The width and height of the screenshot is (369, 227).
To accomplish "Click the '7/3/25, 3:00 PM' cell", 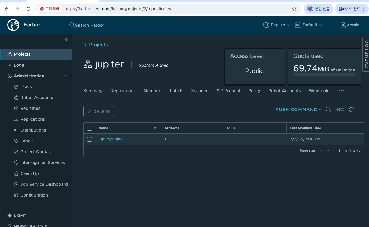I will click(x=305, y=139).
